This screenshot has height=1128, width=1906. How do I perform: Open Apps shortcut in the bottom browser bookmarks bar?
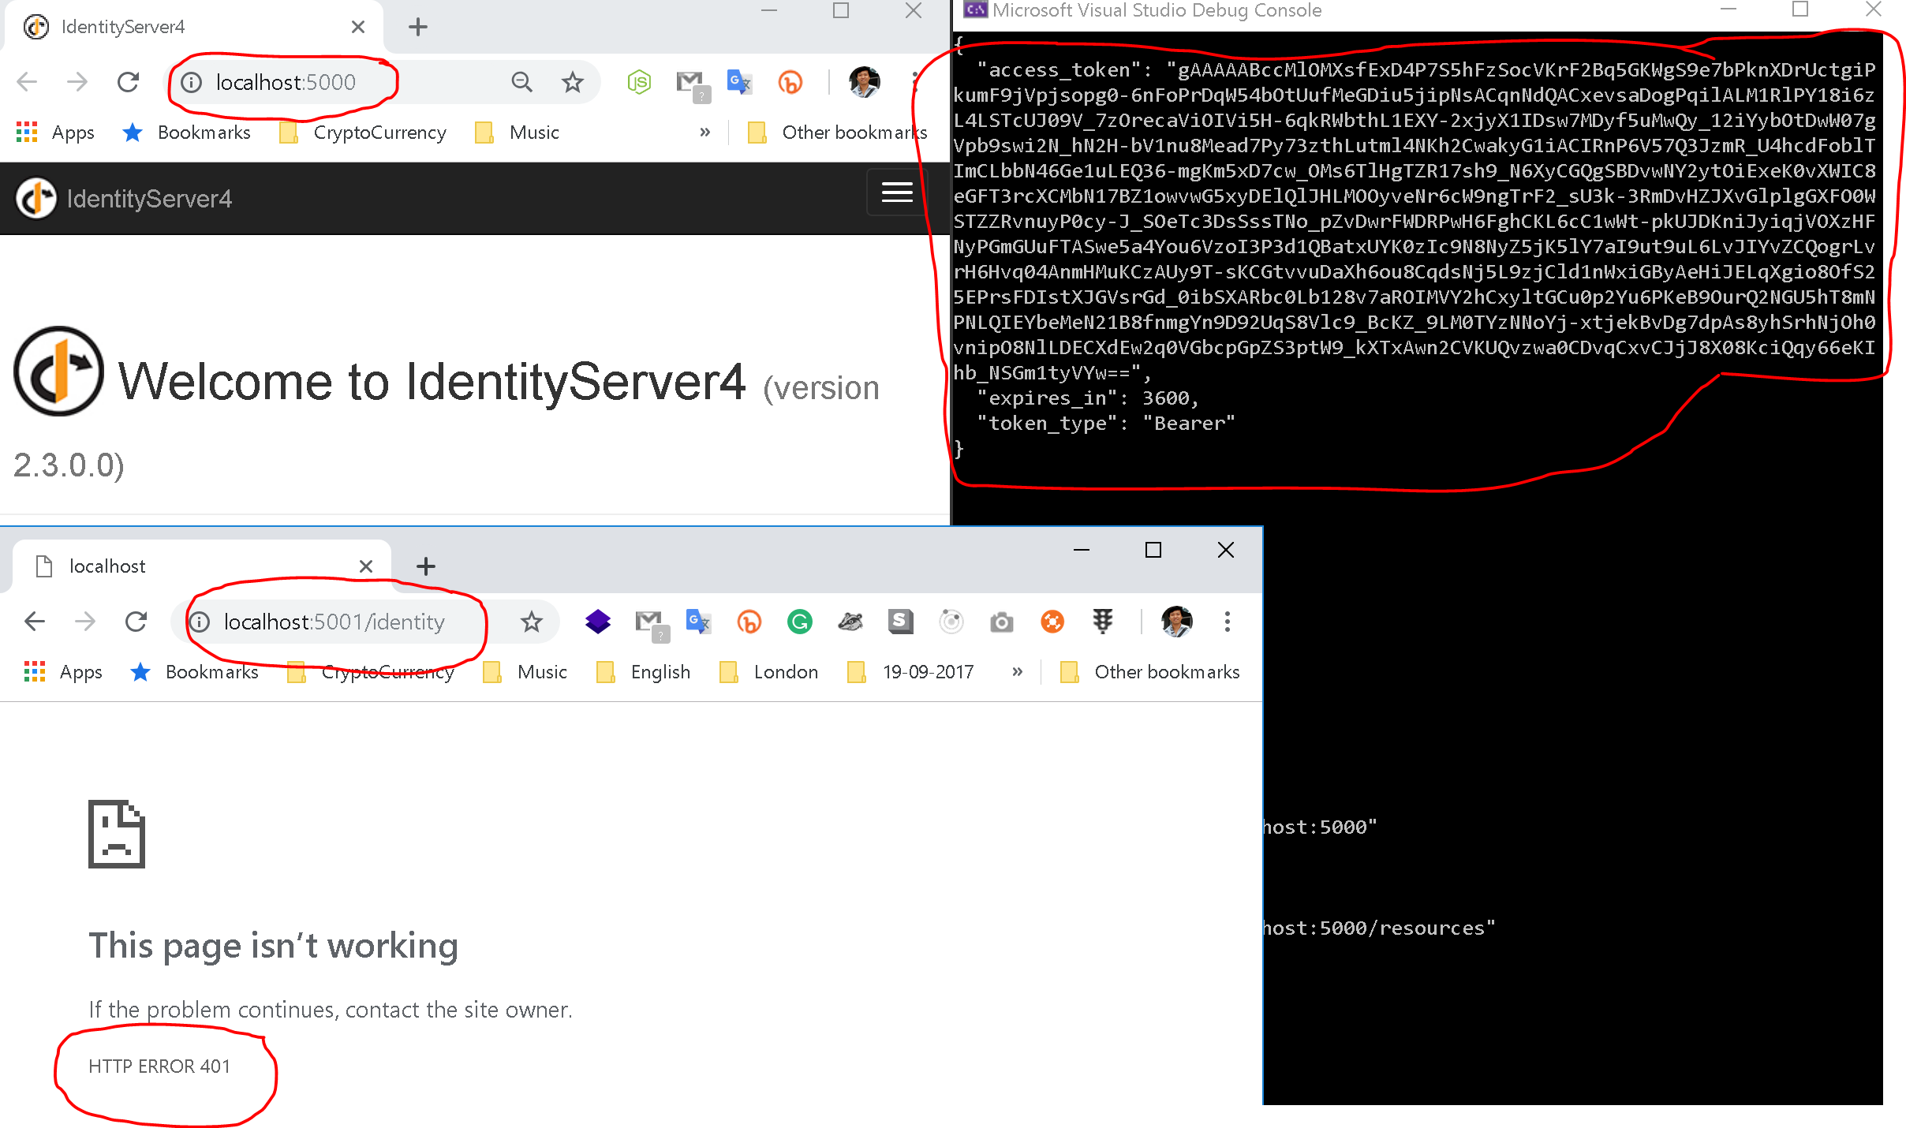[x=63, y=672]
